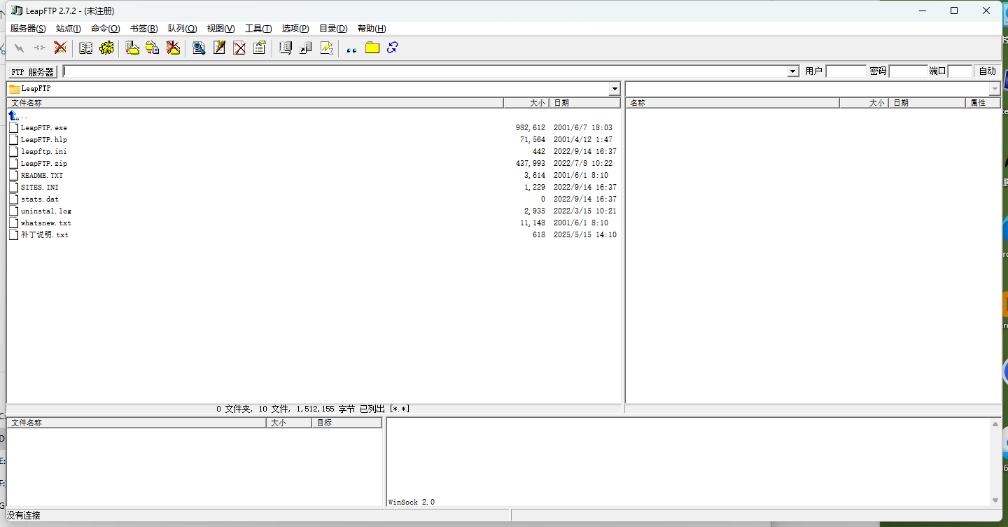The width and height of the screenshot is (1008, 527).
Task: Select the file leapftp.ini
Action: point(44,151)
